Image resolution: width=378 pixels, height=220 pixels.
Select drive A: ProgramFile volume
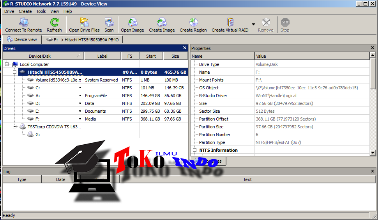38,96
